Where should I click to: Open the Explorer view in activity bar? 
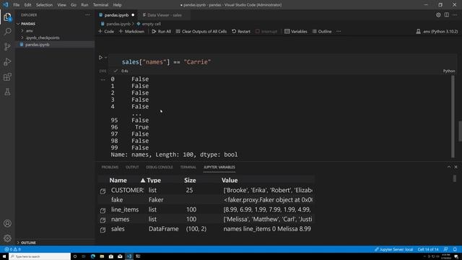[7, 17]
